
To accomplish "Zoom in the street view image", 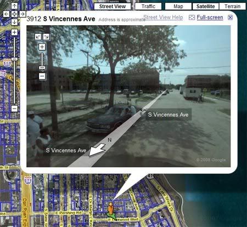I will coord(42,47).
